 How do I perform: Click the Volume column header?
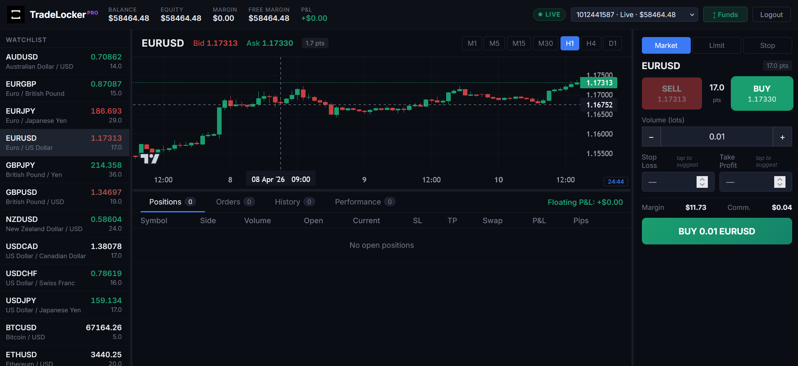(258, 221)
